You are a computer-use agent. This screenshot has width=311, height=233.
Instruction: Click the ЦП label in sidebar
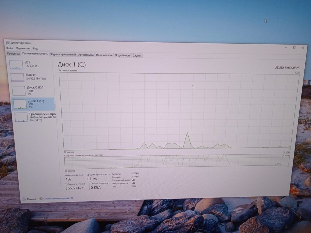(x=27, y=62)
